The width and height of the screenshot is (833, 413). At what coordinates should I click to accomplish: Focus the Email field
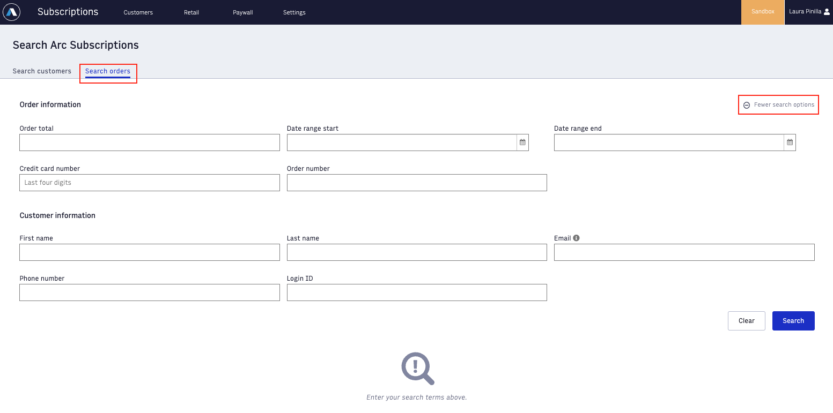tap(684, 252)
